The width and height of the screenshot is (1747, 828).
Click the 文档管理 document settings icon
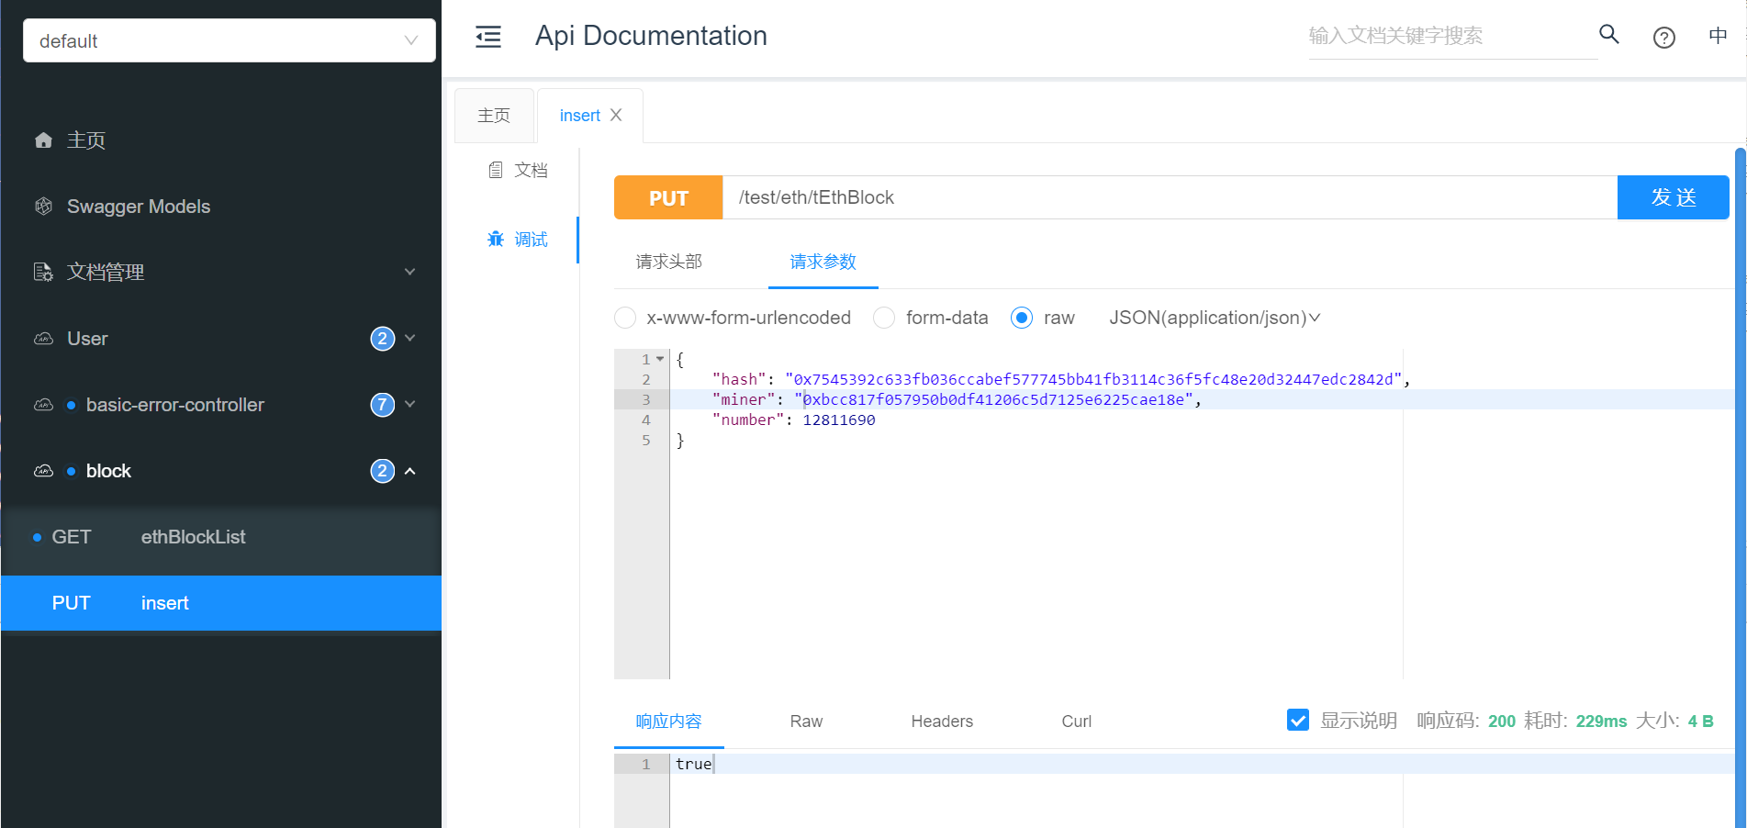(43, 273)
